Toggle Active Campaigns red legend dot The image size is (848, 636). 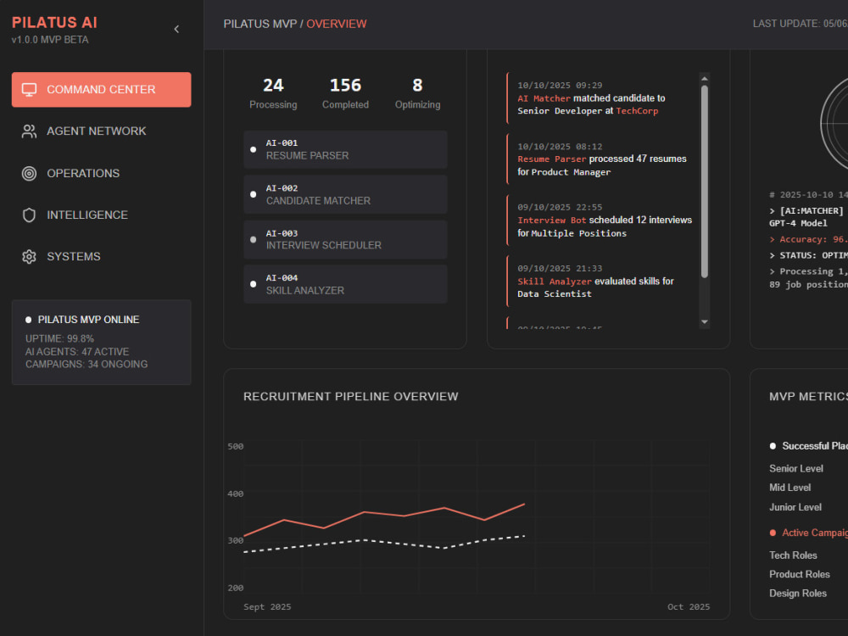point(773,533)
